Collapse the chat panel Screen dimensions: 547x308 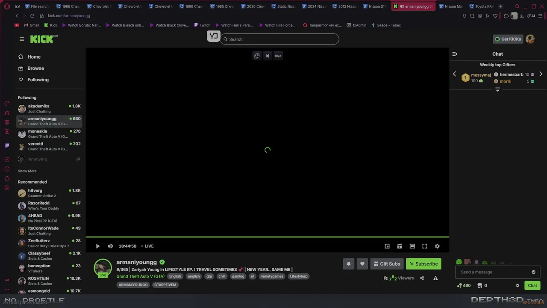(455, 54)
